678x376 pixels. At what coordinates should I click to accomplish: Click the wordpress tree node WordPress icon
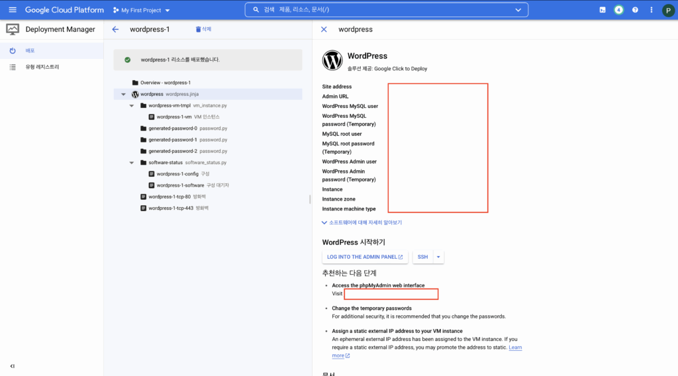point(135,94)
